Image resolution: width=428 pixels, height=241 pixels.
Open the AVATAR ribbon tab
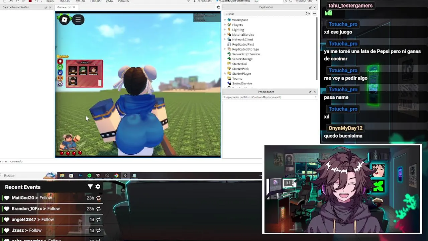pyautogui.click(x=80, y=1)
